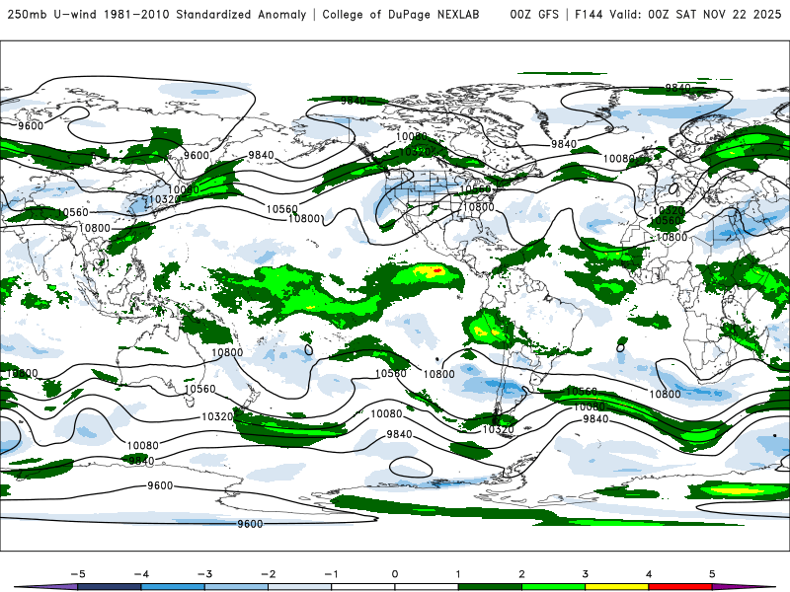Click the colorbar label '2'
Screen dimensions: 790x592
[521, 574]
